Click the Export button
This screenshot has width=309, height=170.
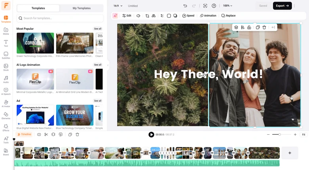[x=282, y=6]
